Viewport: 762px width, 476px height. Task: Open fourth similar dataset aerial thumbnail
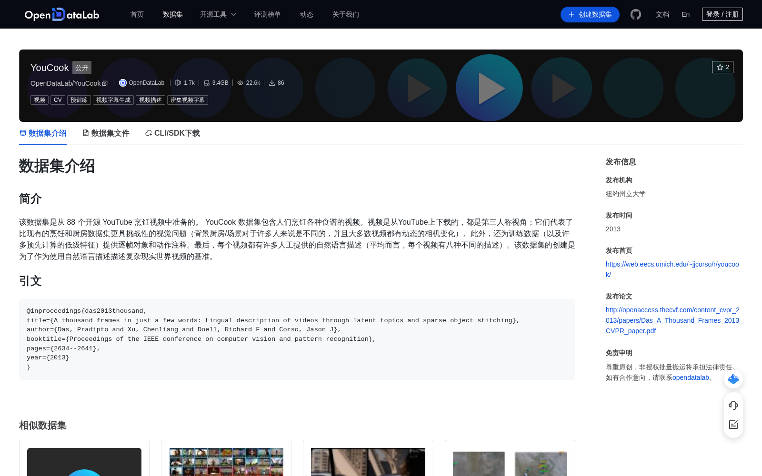coord(510,462)
